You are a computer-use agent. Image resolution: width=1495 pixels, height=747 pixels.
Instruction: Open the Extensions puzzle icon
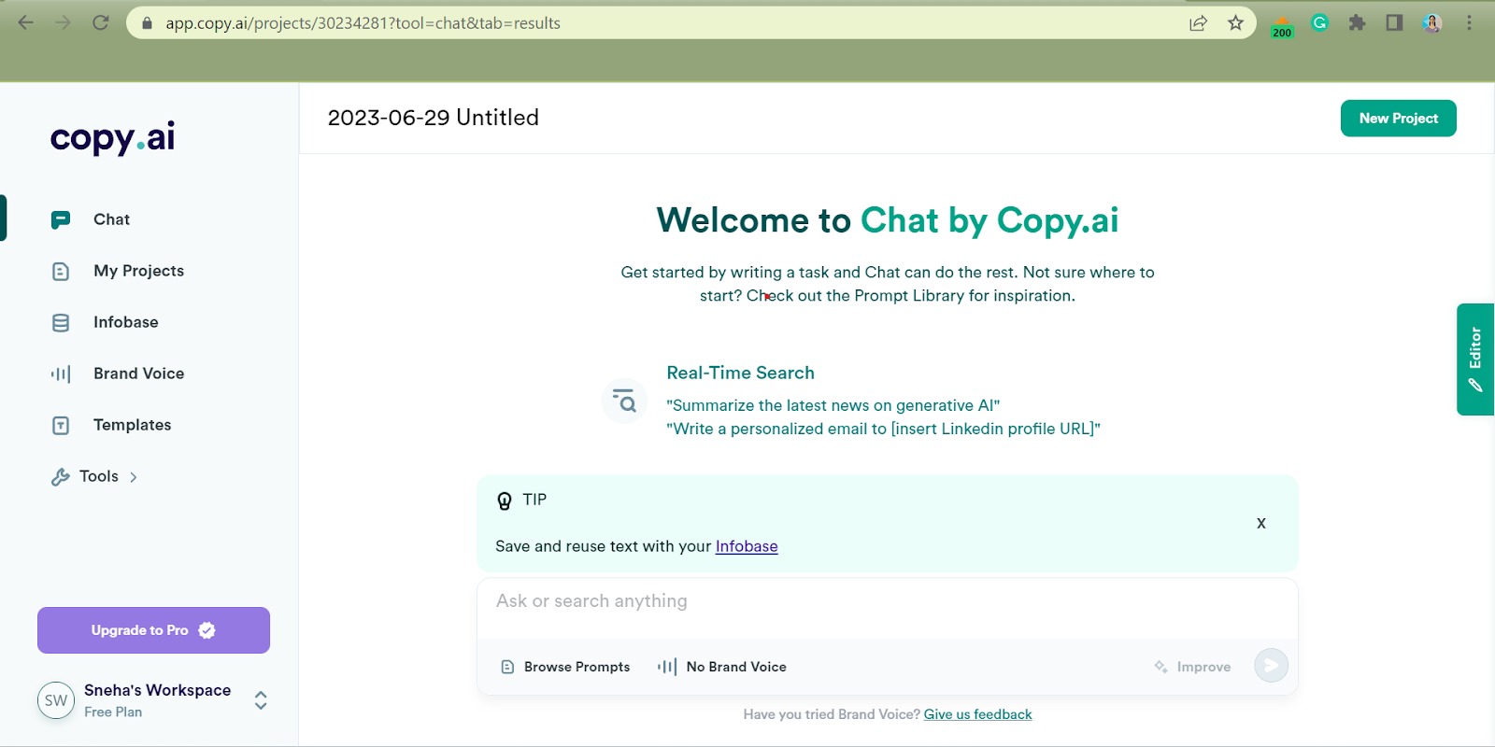point(1357,23)
